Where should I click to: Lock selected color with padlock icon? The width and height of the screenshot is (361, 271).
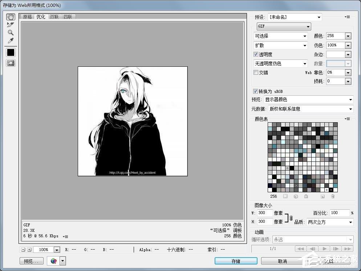[306, 196]
